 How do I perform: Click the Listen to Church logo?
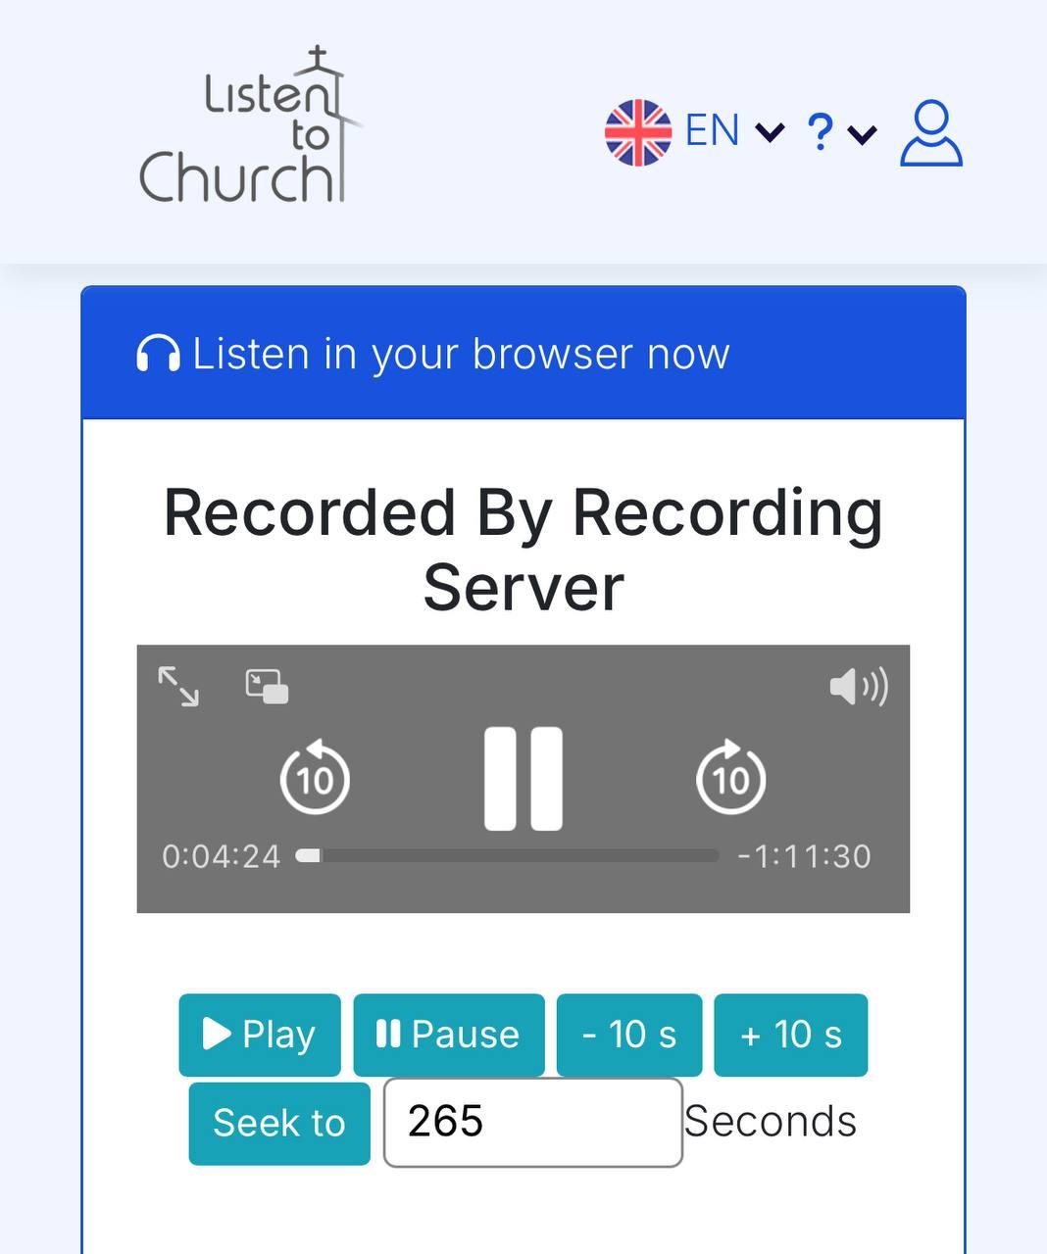(250, 127)
